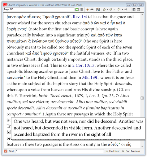Viewport: 147px width, 157px height.
Task: Click the footnote asterisk after conspectu omnium
Action: pos(41,113)
